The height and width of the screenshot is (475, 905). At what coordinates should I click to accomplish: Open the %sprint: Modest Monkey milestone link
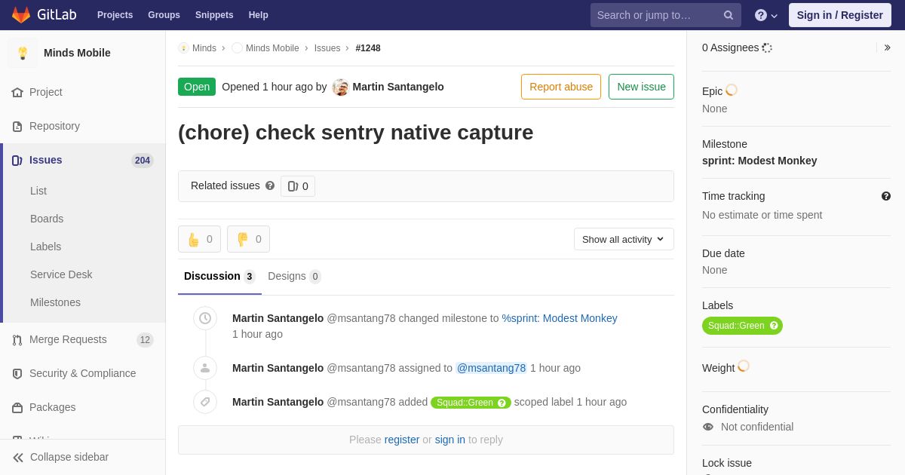[560, 318]
